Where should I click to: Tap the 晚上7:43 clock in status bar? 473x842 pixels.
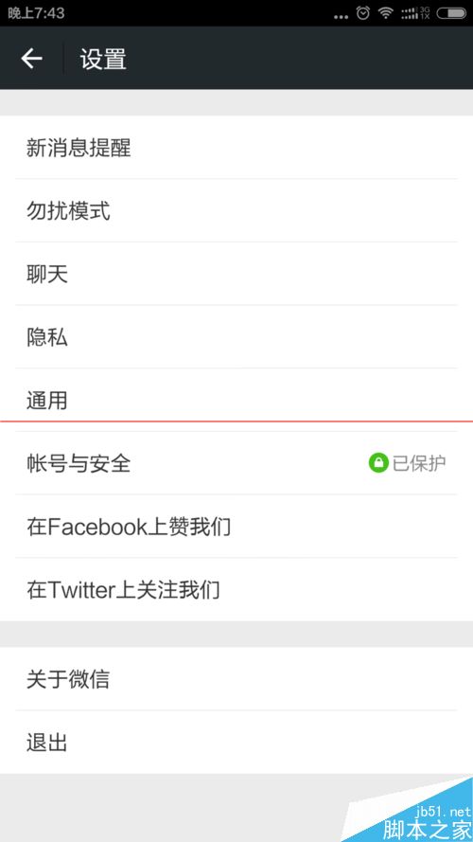[36, 13]
